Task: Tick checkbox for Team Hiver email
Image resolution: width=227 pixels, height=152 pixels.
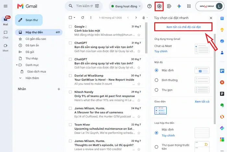Action: (x=70, y=125)
